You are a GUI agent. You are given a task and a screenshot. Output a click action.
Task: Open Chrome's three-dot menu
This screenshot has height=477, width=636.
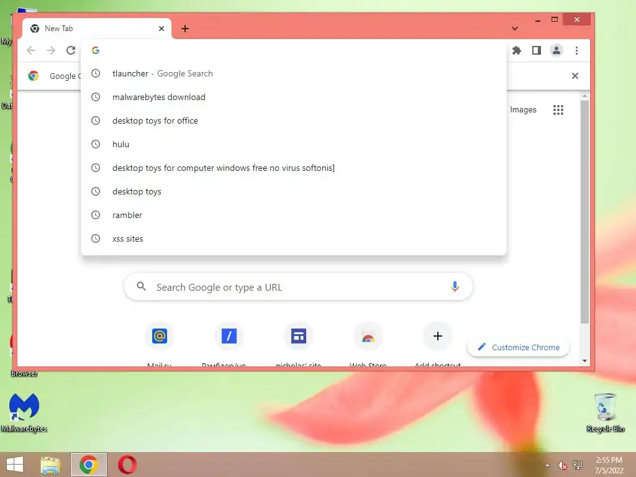(576, 50)
